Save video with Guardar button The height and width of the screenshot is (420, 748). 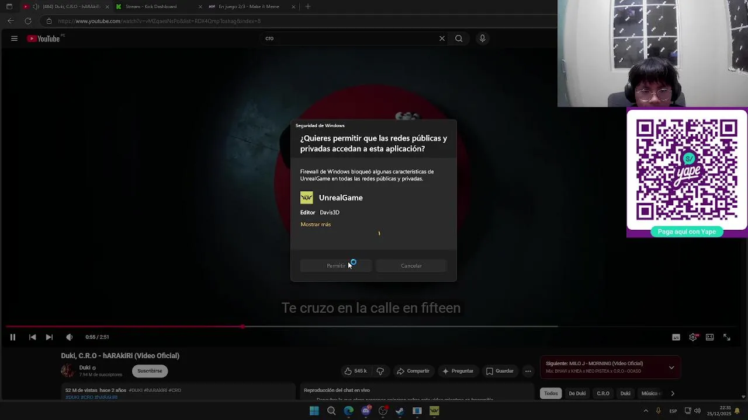[500, 371]
